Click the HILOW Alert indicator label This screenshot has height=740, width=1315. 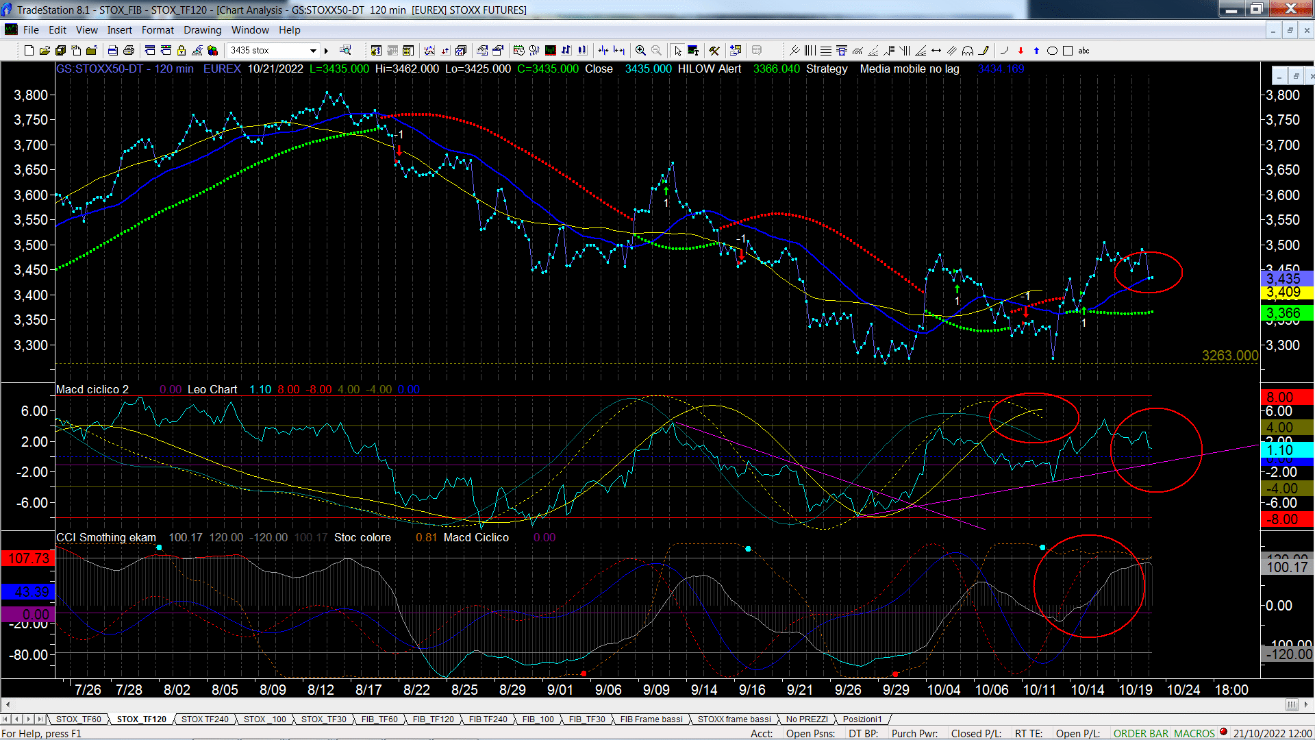pyautogui.click(x=710, y=69)
